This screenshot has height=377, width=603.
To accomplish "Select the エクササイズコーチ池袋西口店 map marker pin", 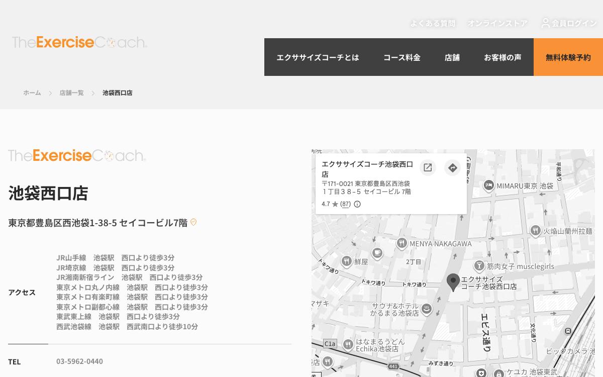I will coord(453,282).
